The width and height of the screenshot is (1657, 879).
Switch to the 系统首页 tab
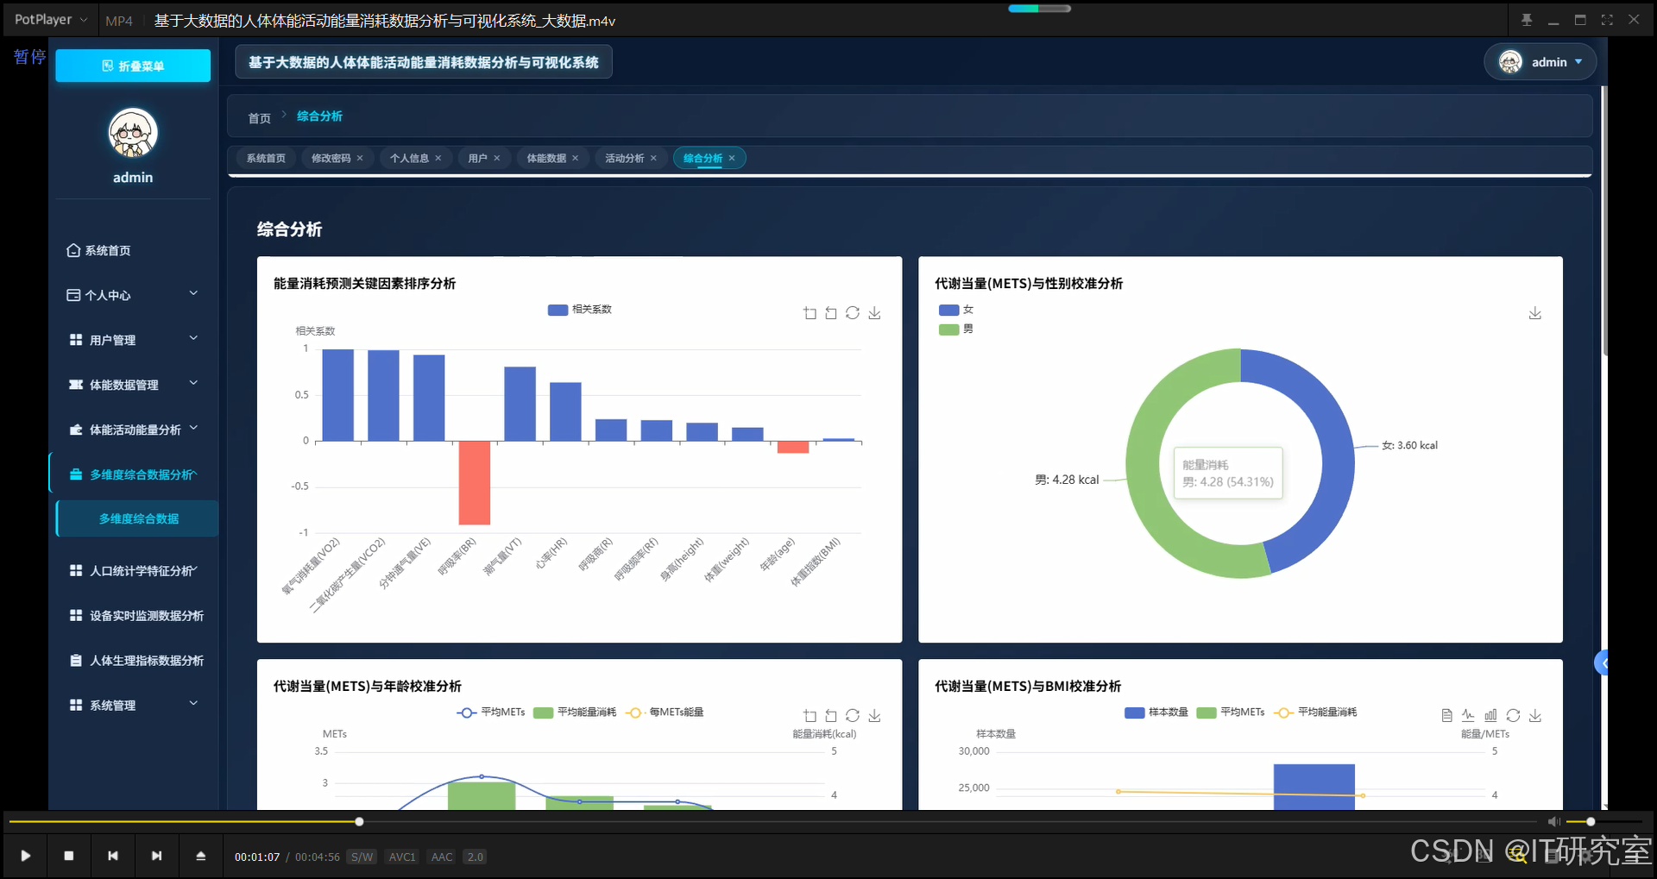point(266,158)
